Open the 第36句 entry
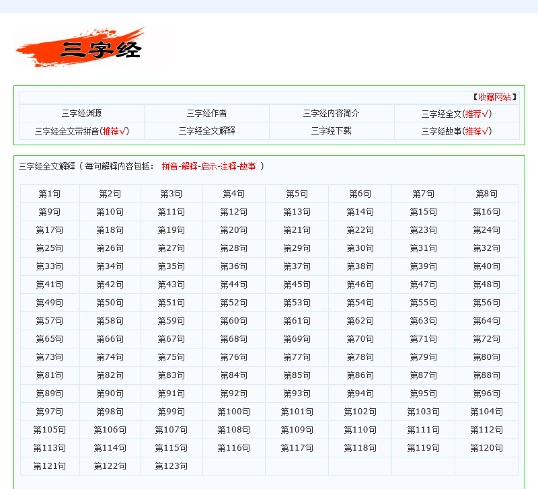This screenshot has height=489, width=538. [233, 266]
